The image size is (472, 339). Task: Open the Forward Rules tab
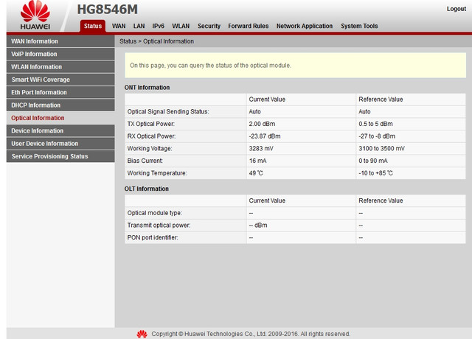(248, 26)
